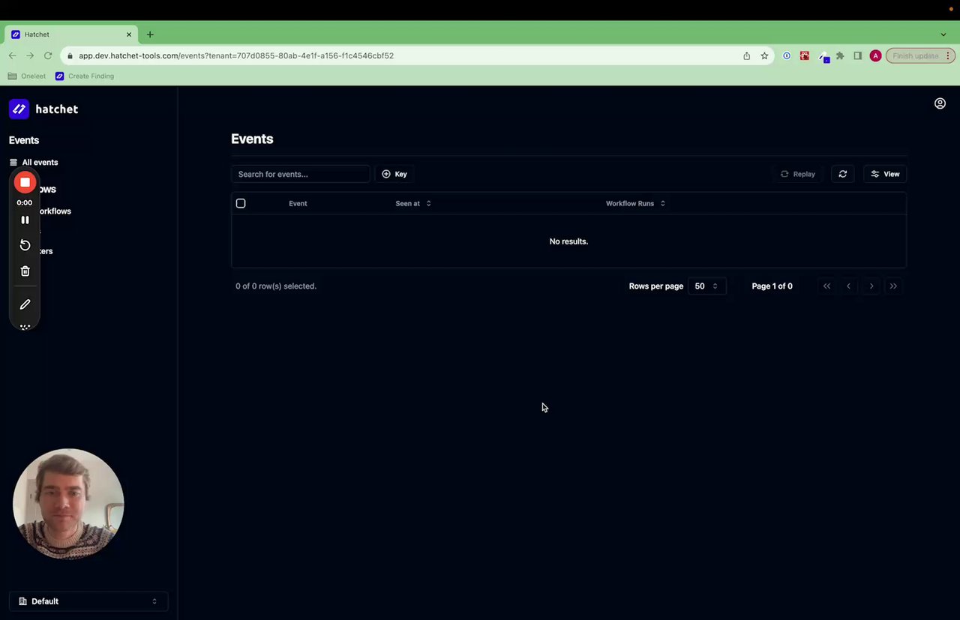Open the color picker extension icon
Image resolution: width=960 pixels, height=620 pixels.
[x=823, y=56]
